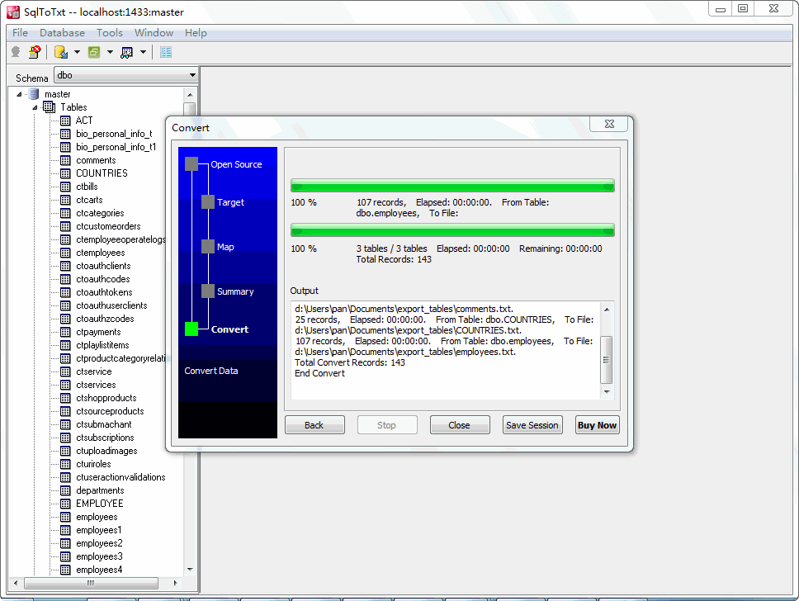The height and width of the screenshot is (601, 799).
Task: Click the Output scrollbar up arrow
Action: (607, 310)
